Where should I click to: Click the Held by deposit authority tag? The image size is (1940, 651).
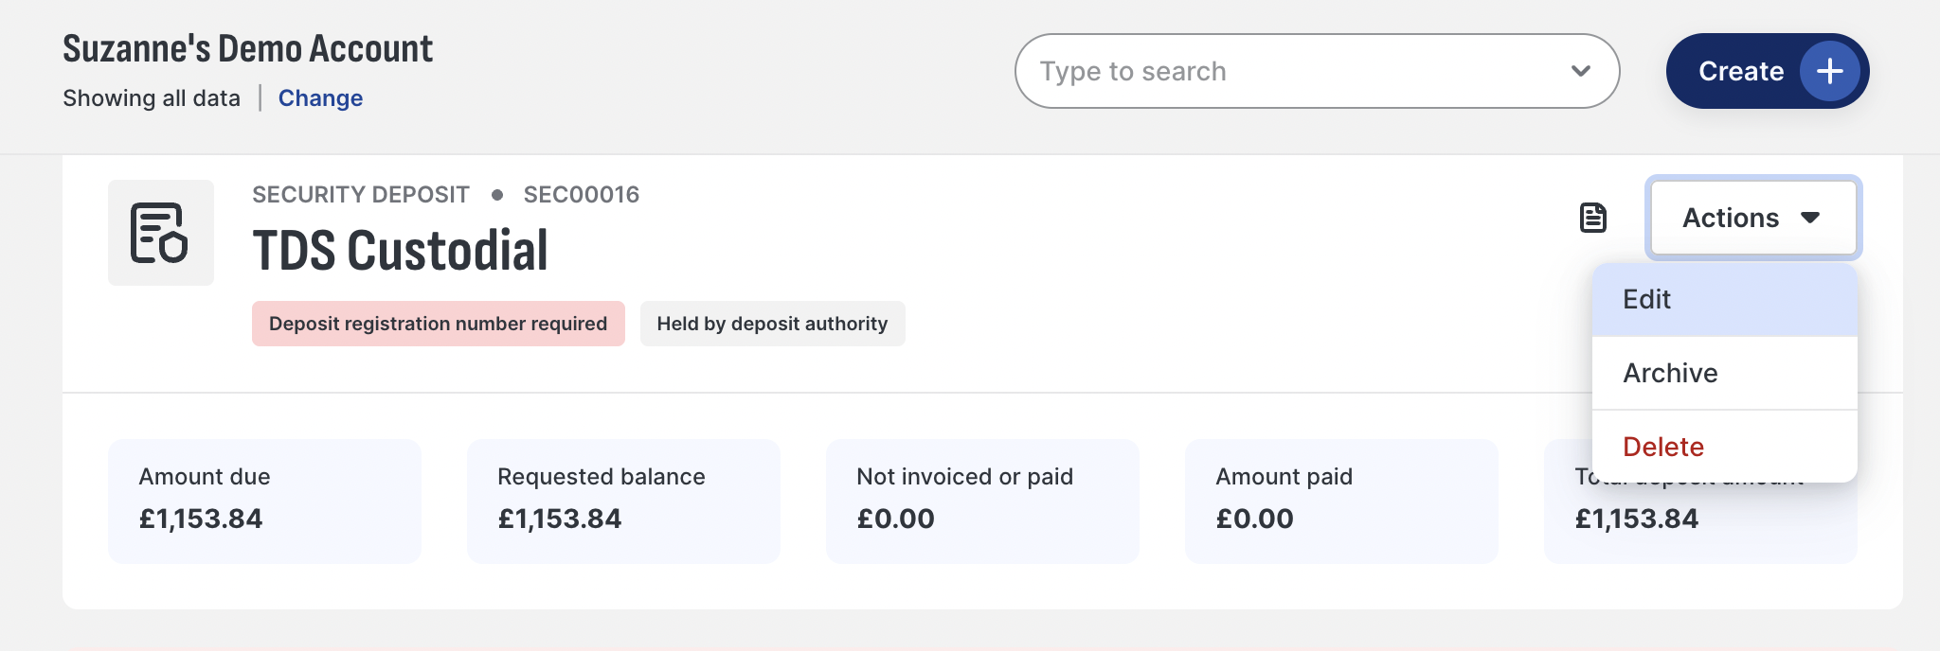click(772, 324)
